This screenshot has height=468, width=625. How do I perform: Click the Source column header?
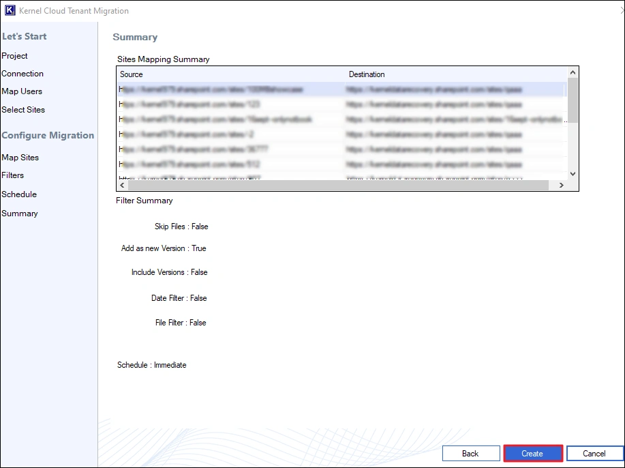132,74
